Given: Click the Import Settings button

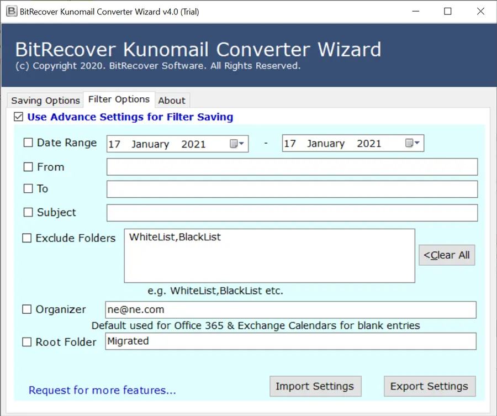Looking at the screenshot, I should 315,386.
